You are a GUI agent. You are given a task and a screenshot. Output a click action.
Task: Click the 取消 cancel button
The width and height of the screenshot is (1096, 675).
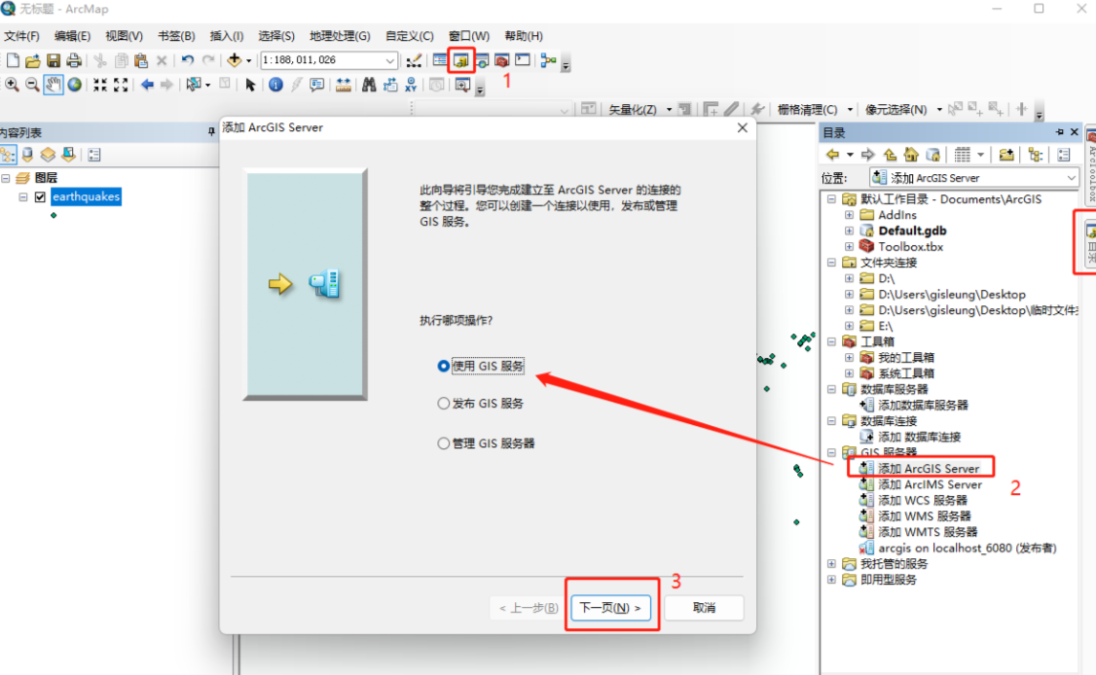click(704, 608)
